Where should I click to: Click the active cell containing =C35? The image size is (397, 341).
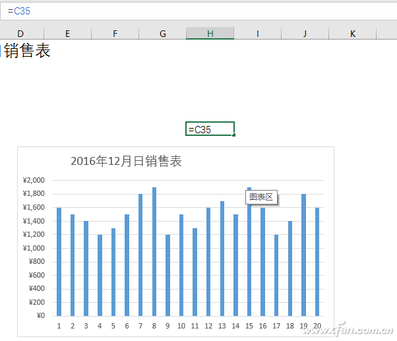209,129
